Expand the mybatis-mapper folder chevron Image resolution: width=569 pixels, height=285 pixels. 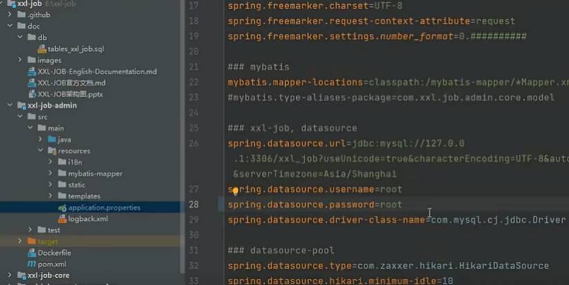coord(50,173)
